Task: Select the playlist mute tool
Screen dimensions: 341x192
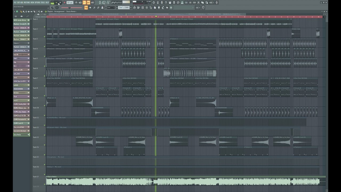Action: click(29, 11)
